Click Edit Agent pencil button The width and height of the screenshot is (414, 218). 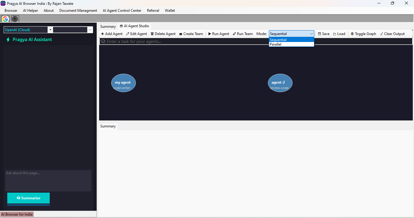point(137,34)
